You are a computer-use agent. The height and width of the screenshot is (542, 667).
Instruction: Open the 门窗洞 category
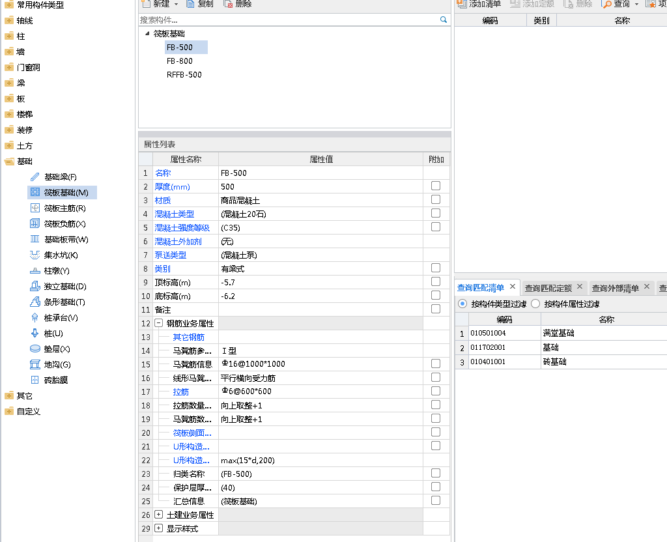pyautogui.click(x=29, y=67)
